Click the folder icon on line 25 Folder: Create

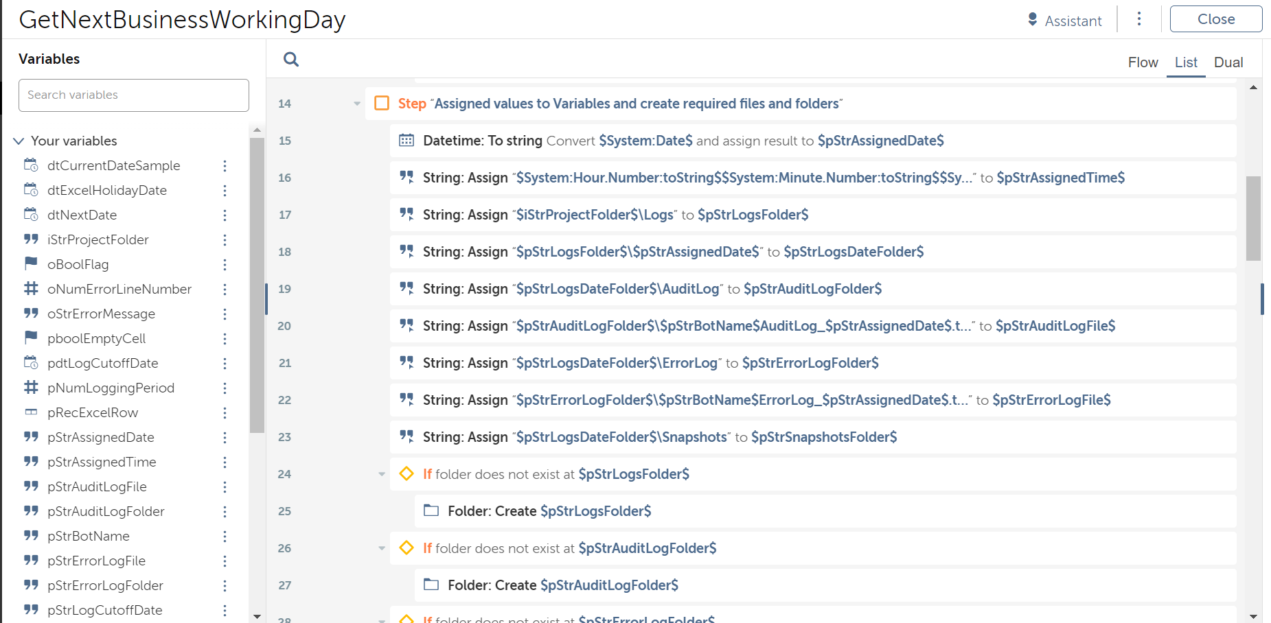(x=431, y=510)
